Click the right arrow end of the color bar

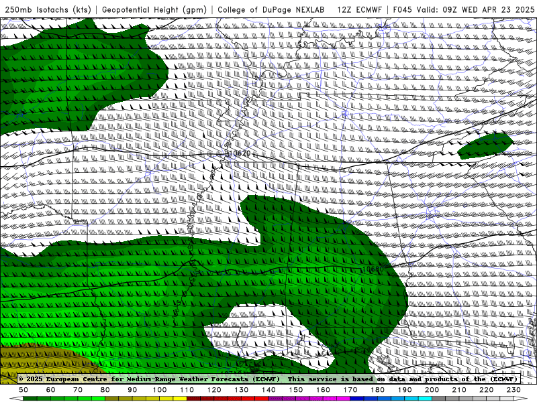pos(521,399)
